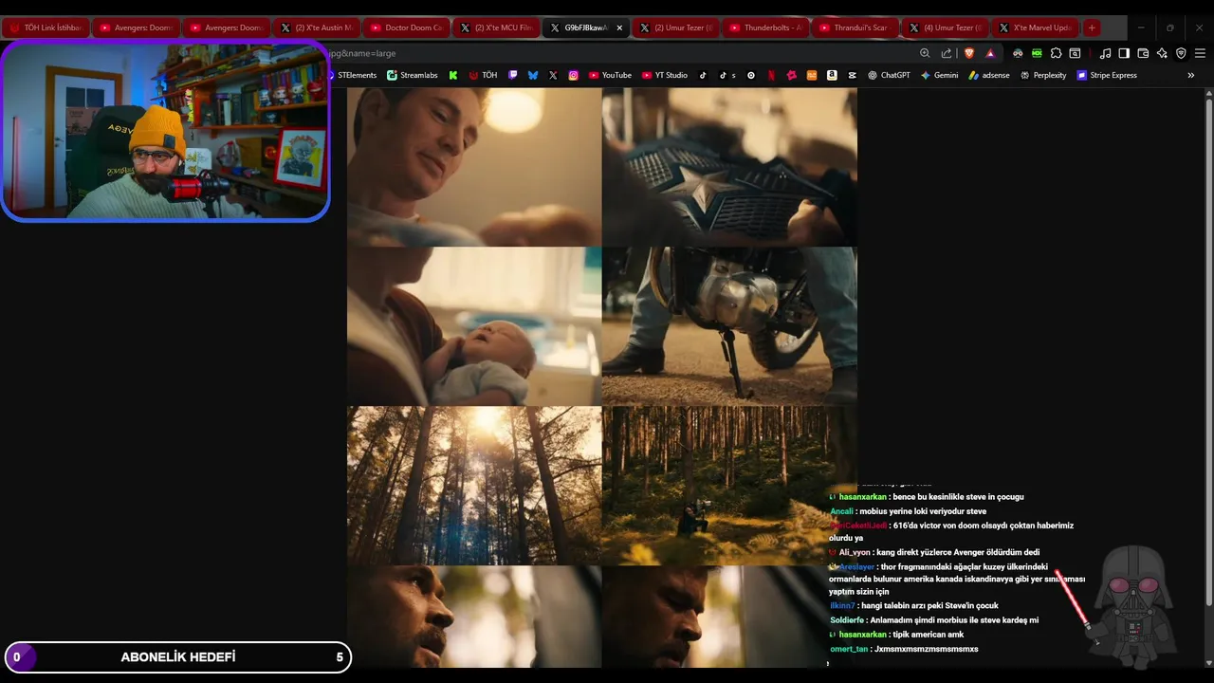Expand the hidden bookmarks overflow chevron
The height and width of the screenshot is (683, 1214).
pyautogui.click(x=1191, y=75)
